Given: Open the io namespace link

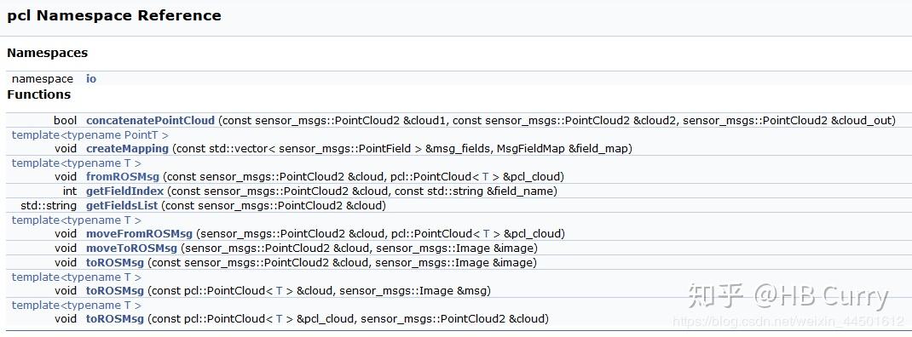Looking at the screenshot, I should (91, 78).
